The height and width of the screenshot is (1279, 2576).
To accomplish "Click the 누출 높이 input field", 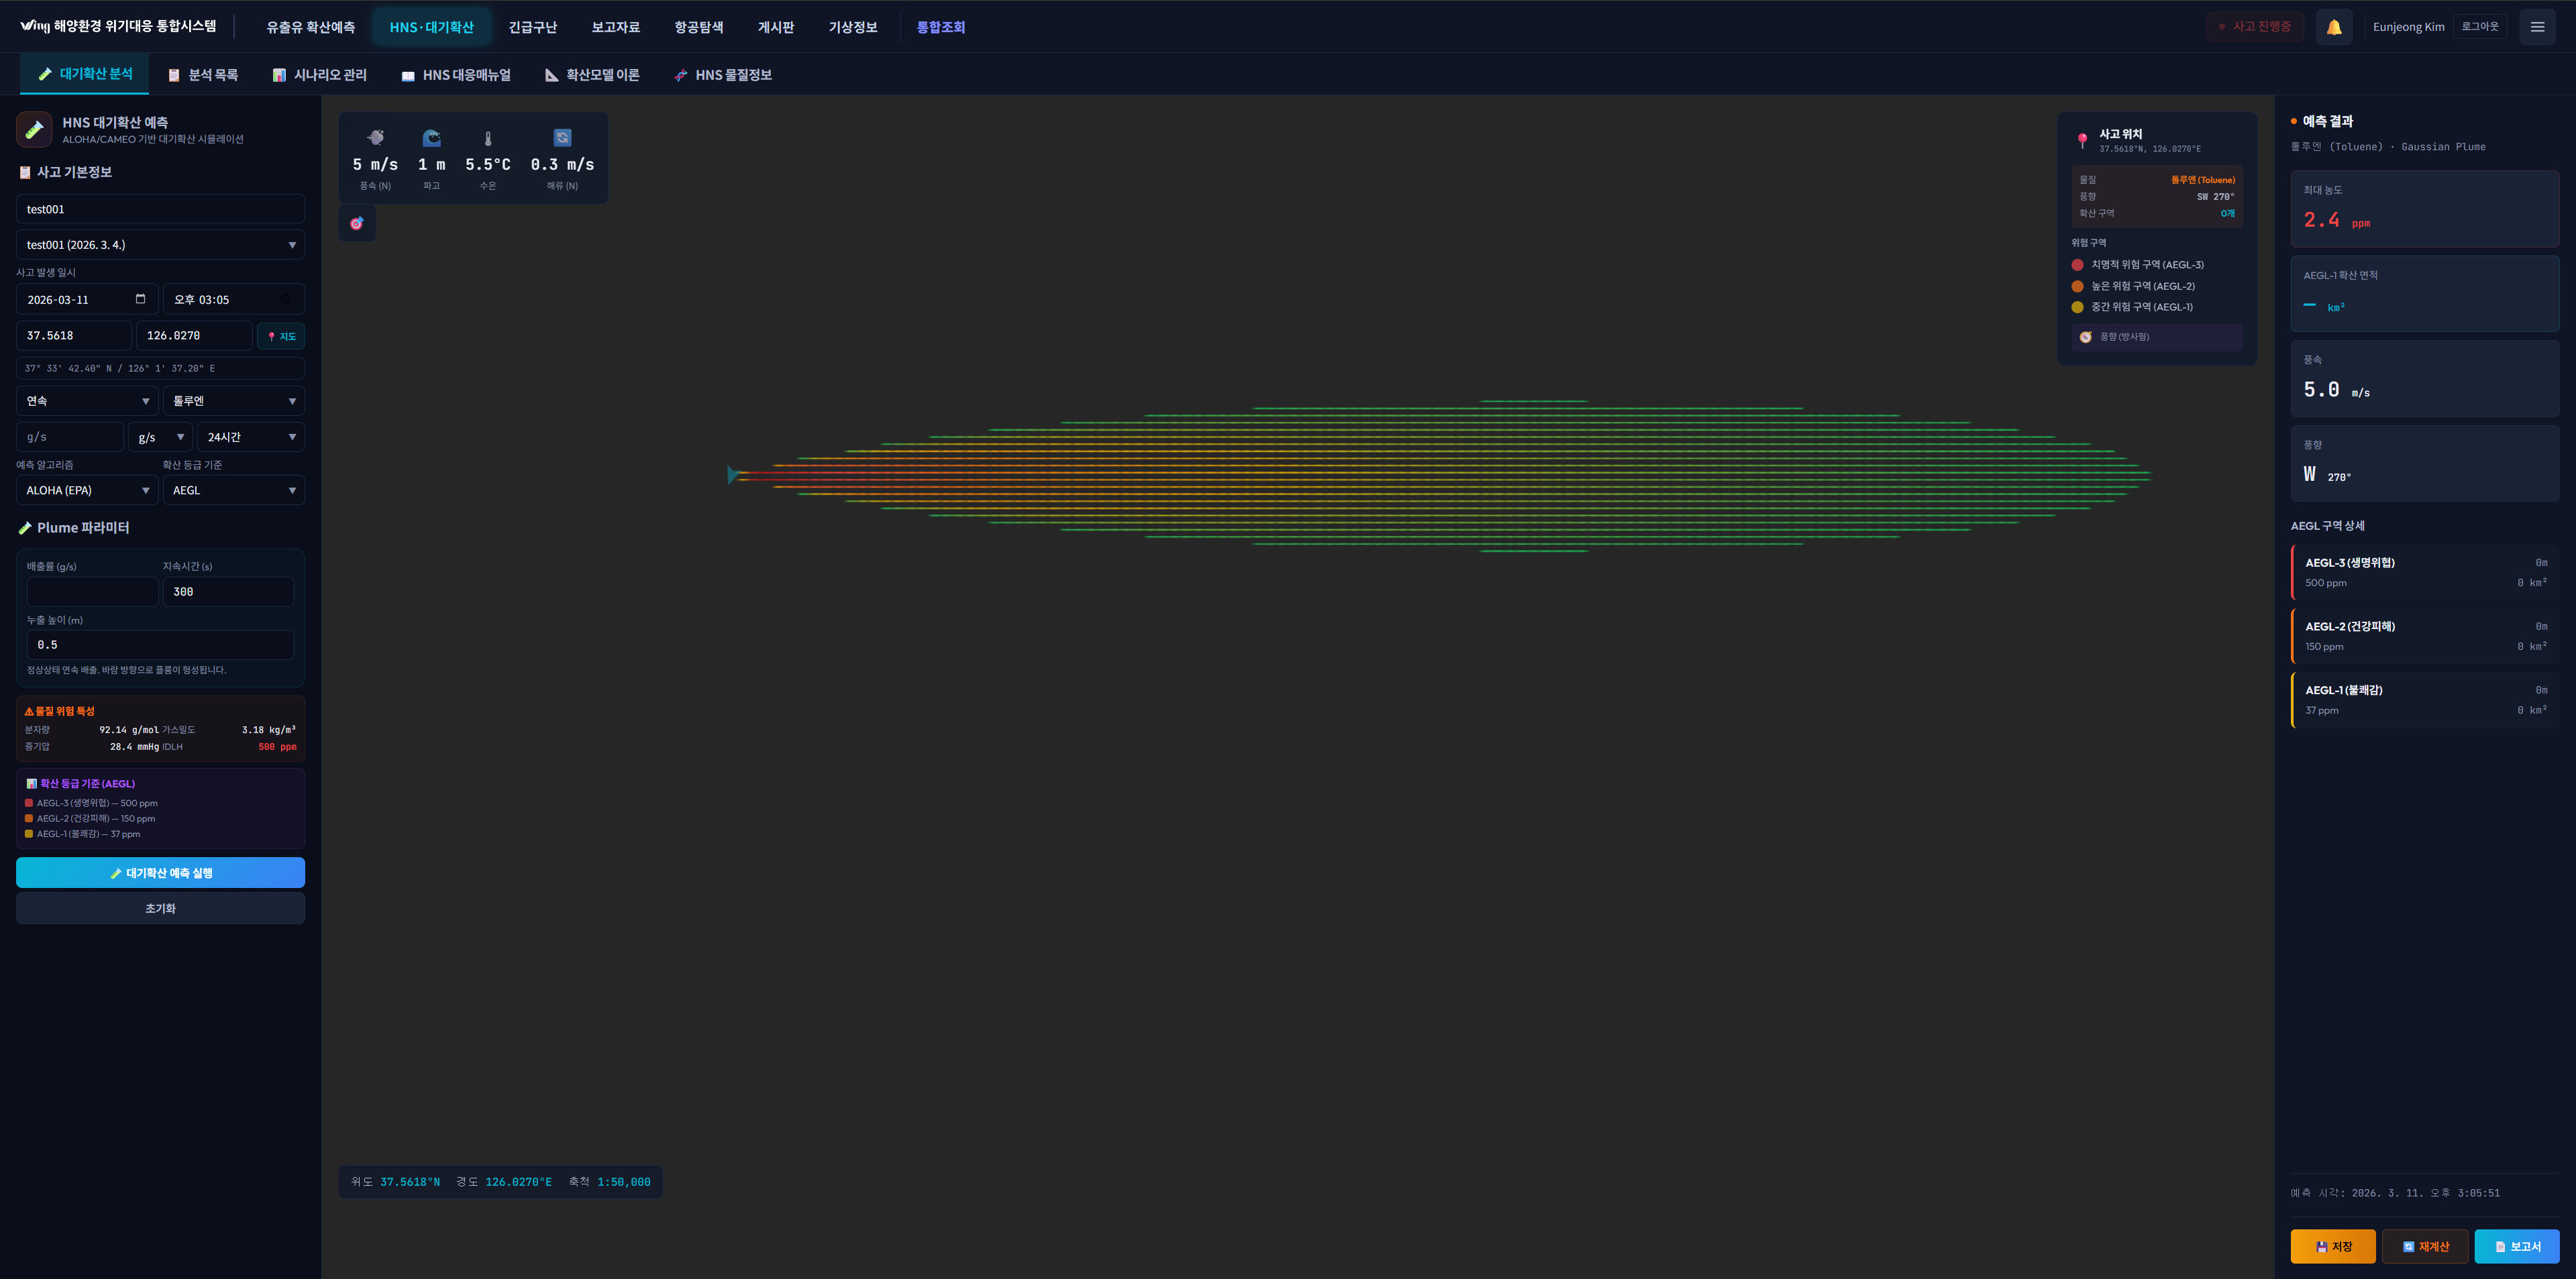I will click(160, 645).
